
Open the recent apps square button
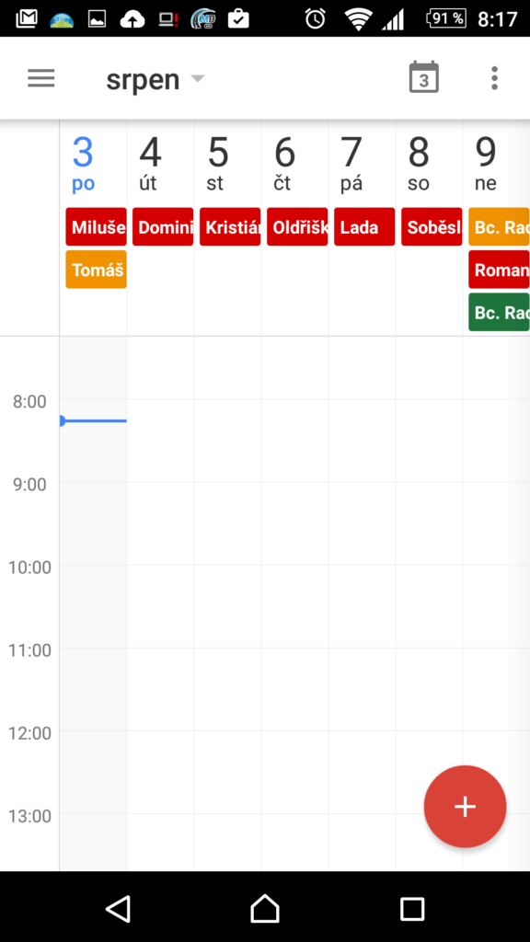tap(412, 908)
